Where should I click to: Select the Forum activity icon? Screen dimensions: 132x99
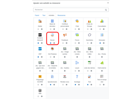pos(77,35)
